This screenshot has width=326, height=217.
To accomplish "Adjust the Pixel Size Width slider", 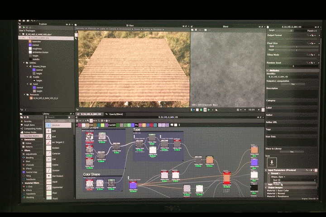I will click(x=297, y=47).
